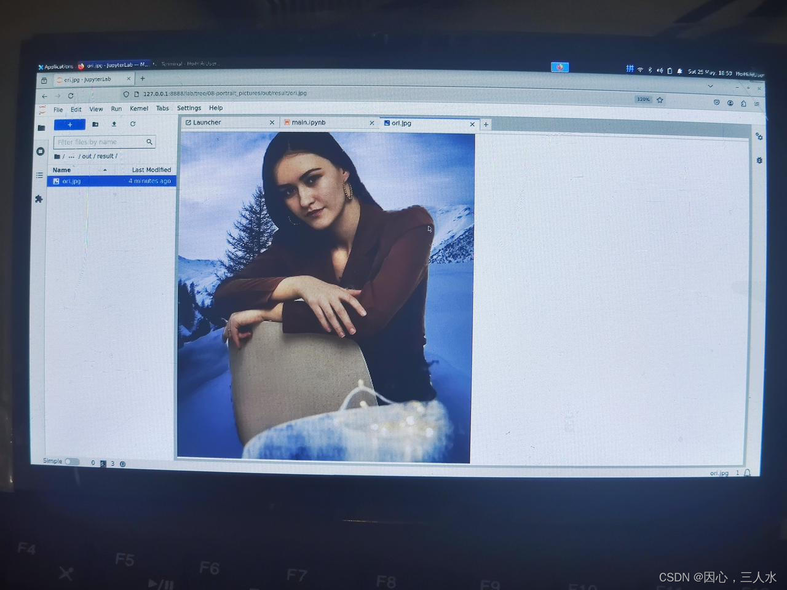
Task: Click the displayed portrait image preview
Action: [x=326, y=296]
